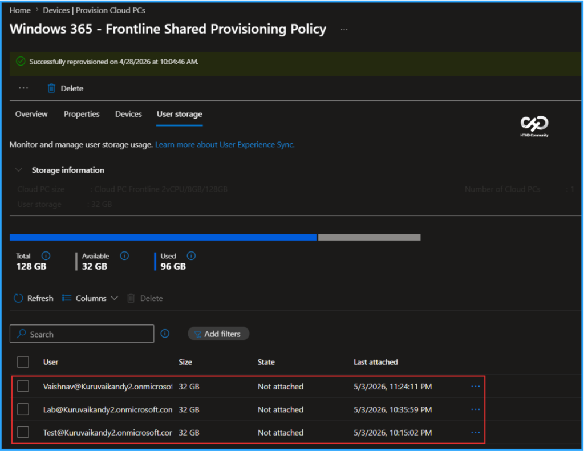Viewport: 584px width, 451px height.
Task: Click the blue used storage bar segment
Action: point(163,237)
